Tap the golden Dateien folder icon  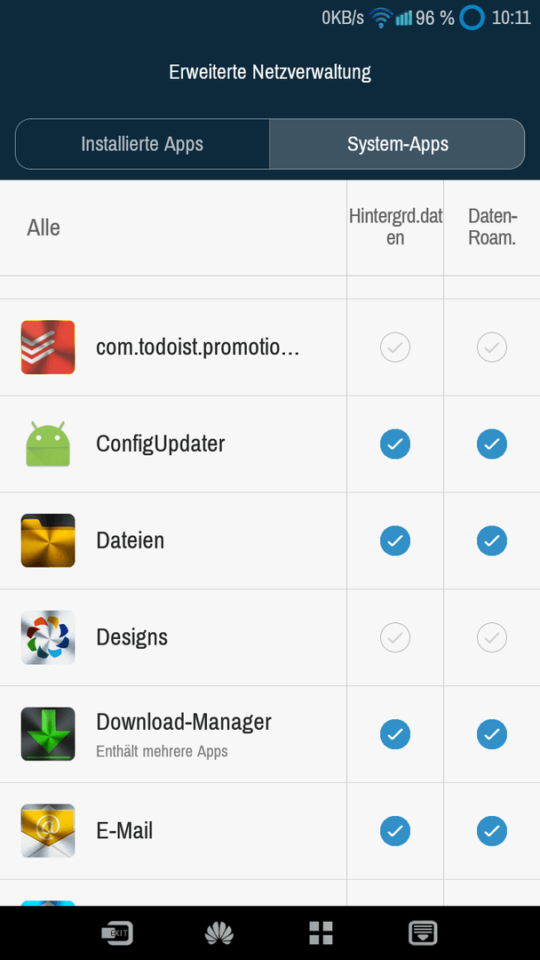48,540
